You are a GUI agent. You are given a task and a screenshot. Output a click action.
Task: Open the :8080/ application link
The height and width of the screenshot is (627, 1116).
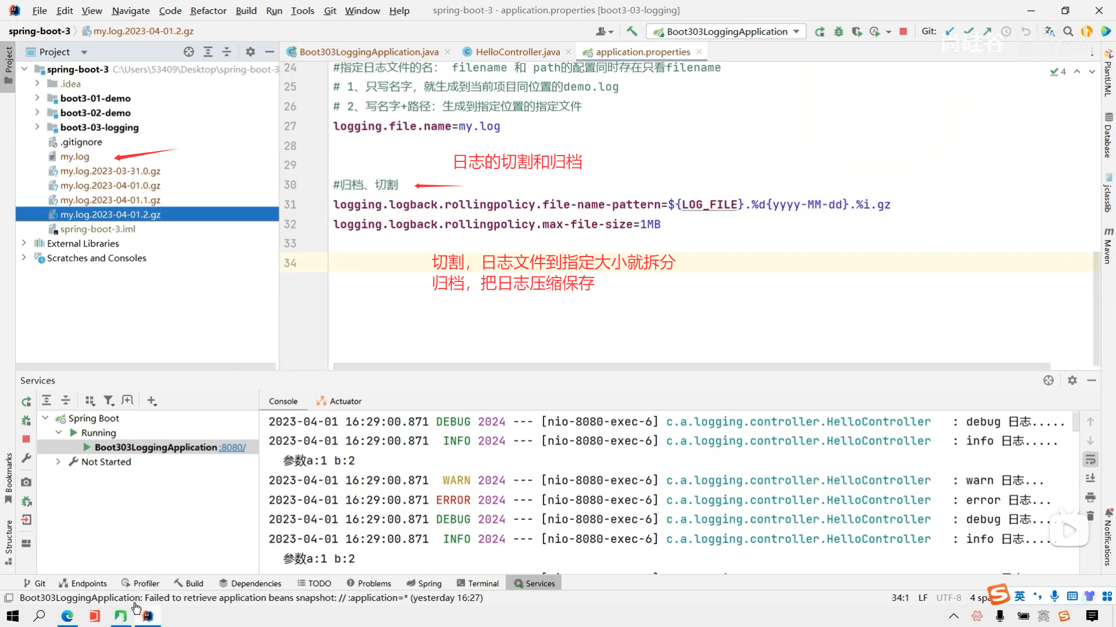click(232, 447)
